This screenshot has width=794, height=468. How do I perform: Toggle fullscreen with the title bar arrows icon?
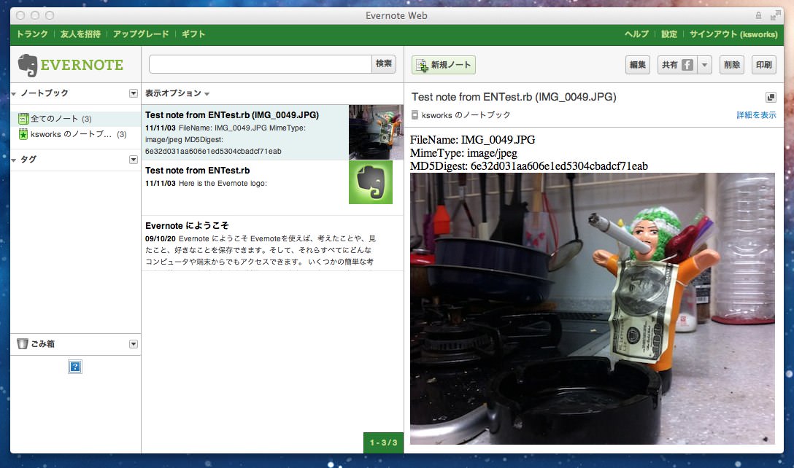pyautogui.click(x=775, y=16)
